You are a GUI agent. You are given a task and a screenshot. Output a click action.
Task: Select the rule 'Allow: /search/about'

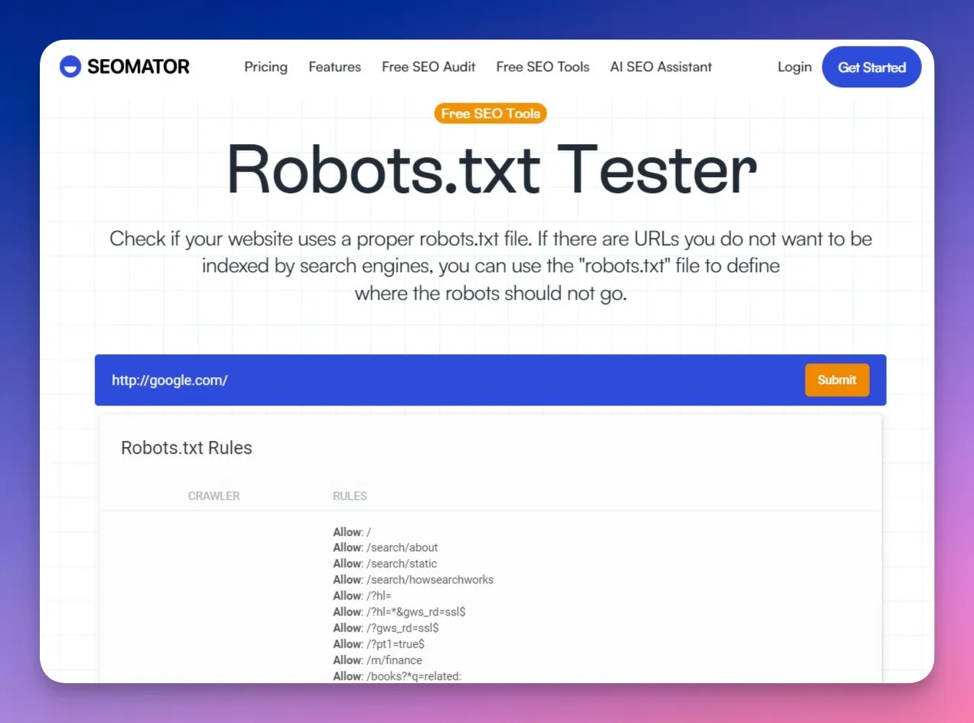click(385, 547)
